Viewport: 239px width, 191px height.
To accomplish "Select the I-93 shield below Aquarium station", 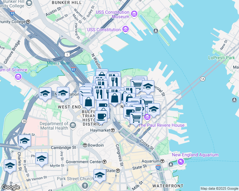I will click(x=158, y=168).
